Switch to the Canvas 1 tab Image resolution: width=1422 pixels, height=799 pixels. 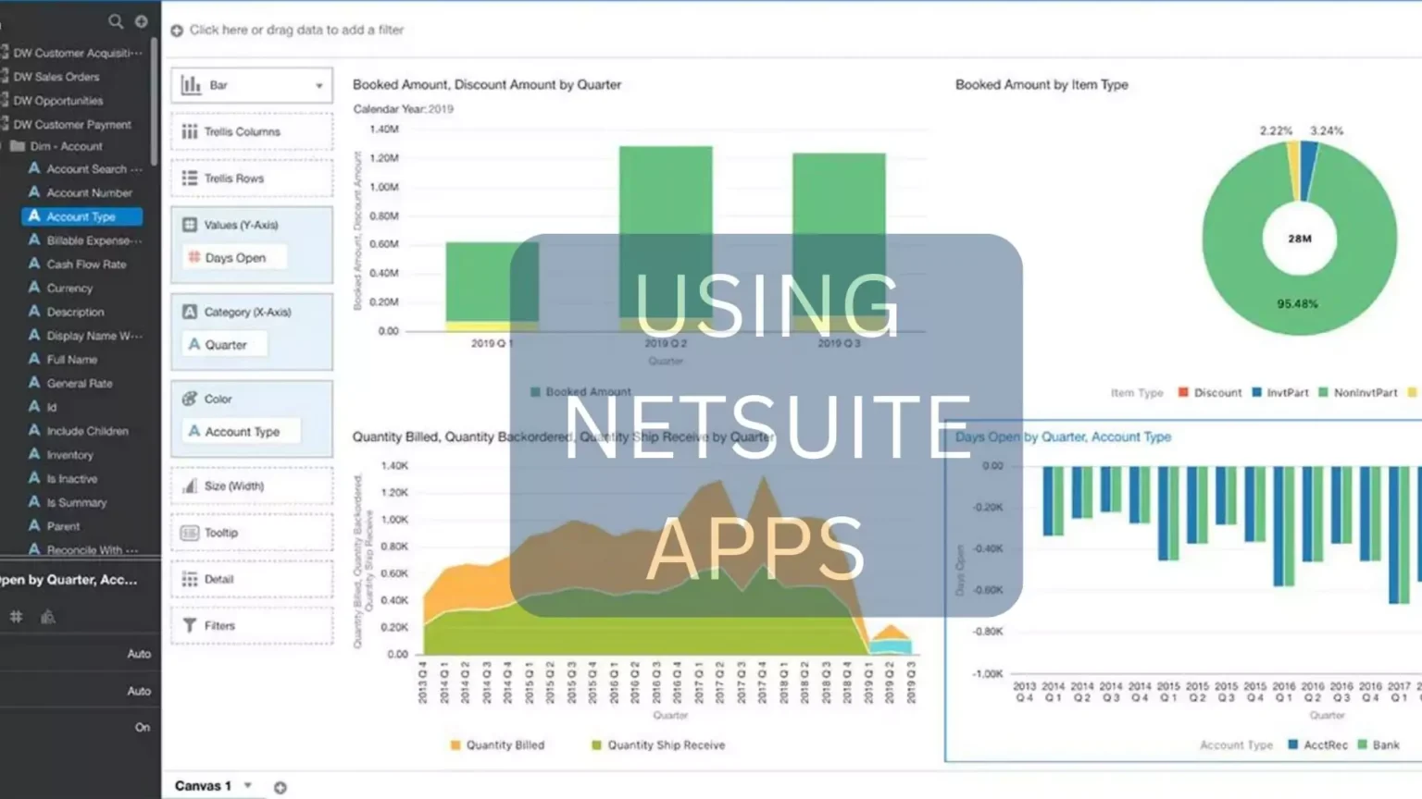tap(203, 786)
